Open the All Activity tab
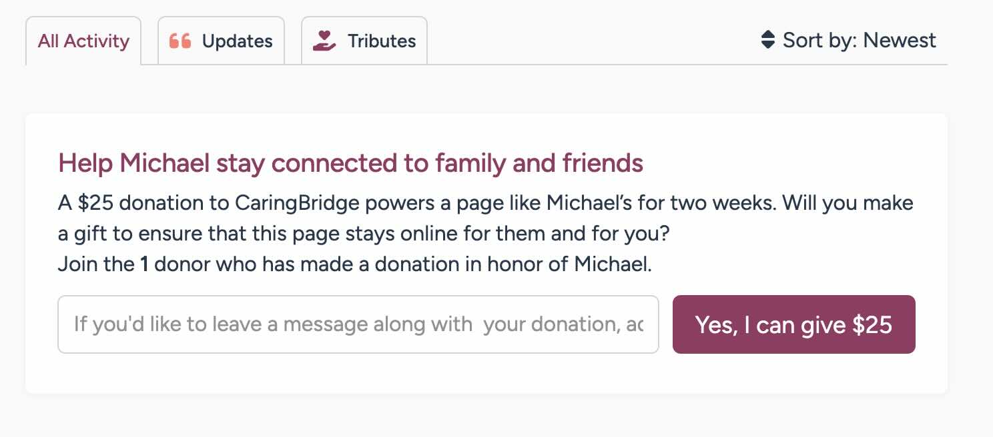Image resolution: width=993 pixels, height=437 pixels. [83, 41]
